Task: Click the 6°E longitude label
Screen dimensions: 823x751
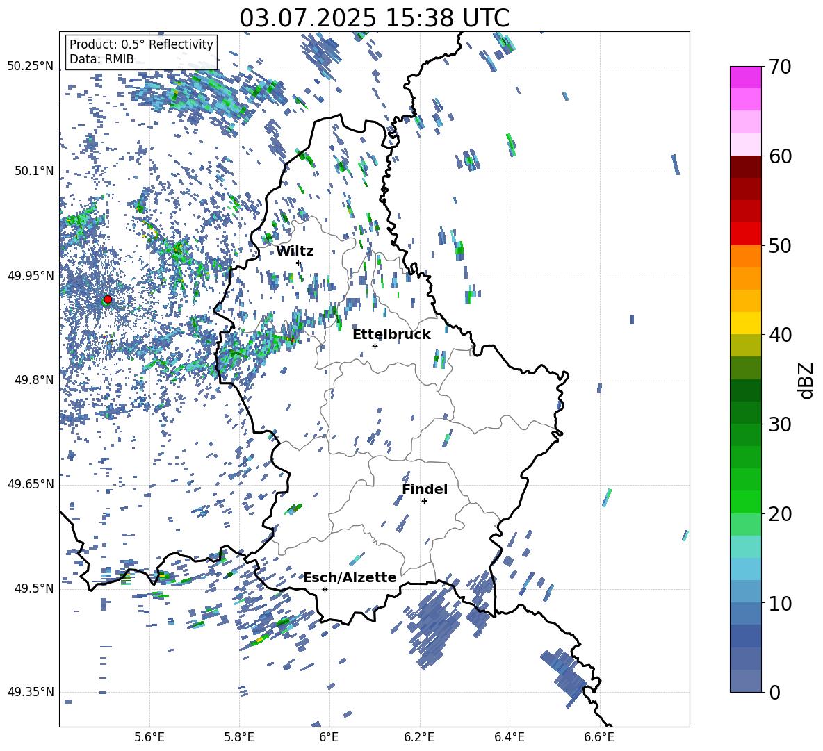Action: pos(329,737)
